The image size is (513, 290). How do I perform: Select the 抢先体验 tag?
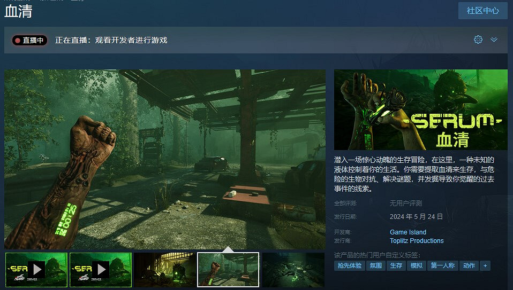coord(349,265)
